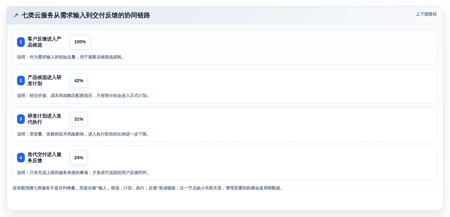Select step badge number 3
This screenshot has width=450, height=217.
tap(21, 119)
